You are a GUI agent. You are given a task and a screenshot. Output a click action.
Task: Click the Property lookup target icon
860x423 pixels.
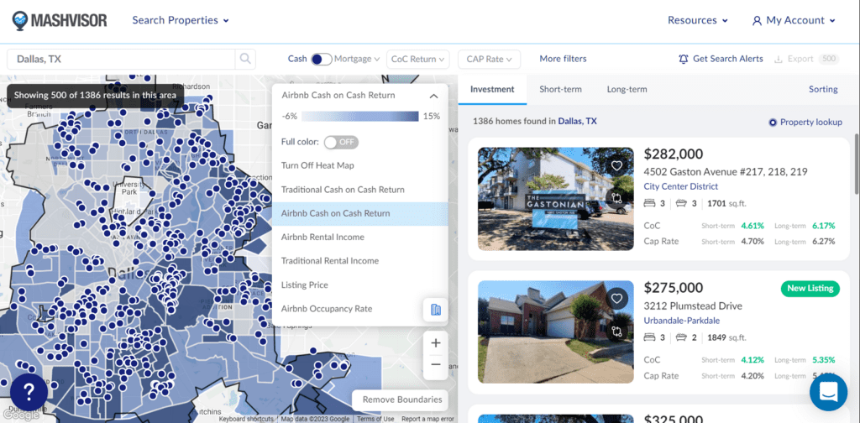(773, 123)
